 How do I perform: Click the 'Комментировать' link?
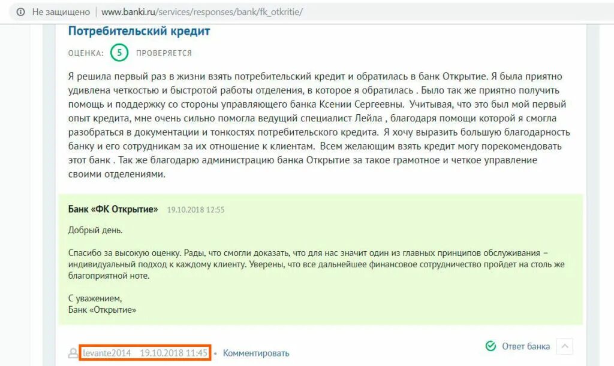256,353
